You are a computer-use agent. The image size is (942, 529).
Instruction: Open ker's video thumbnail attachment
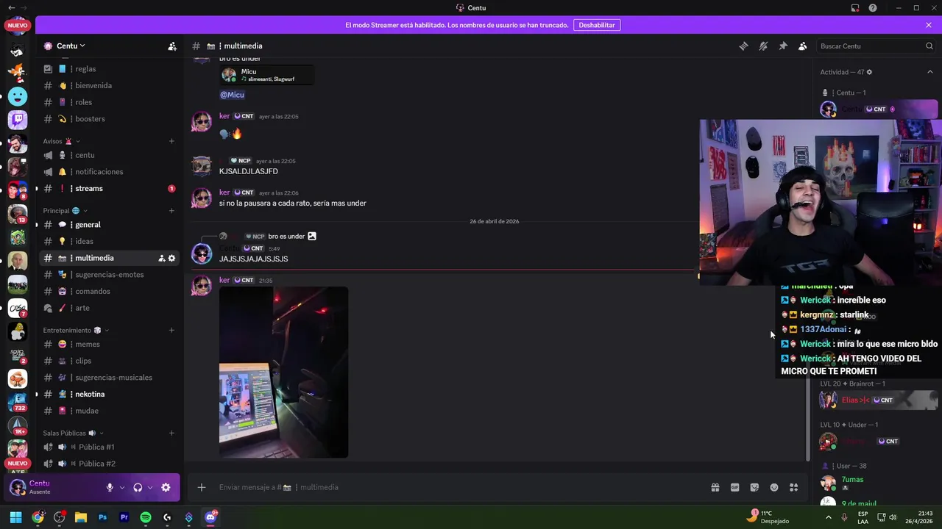coord(283,373)
